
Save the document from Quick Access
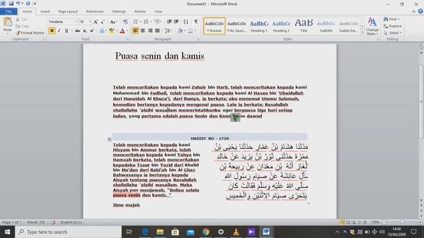coord(11,4)
